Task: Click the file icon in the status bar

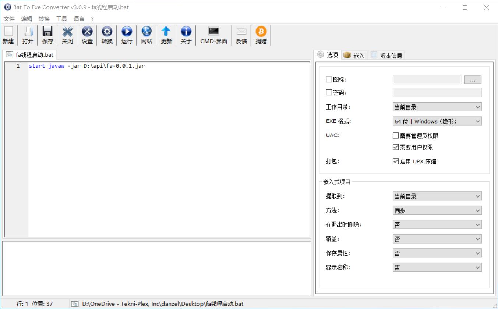Action: click(x=75, y=304)
